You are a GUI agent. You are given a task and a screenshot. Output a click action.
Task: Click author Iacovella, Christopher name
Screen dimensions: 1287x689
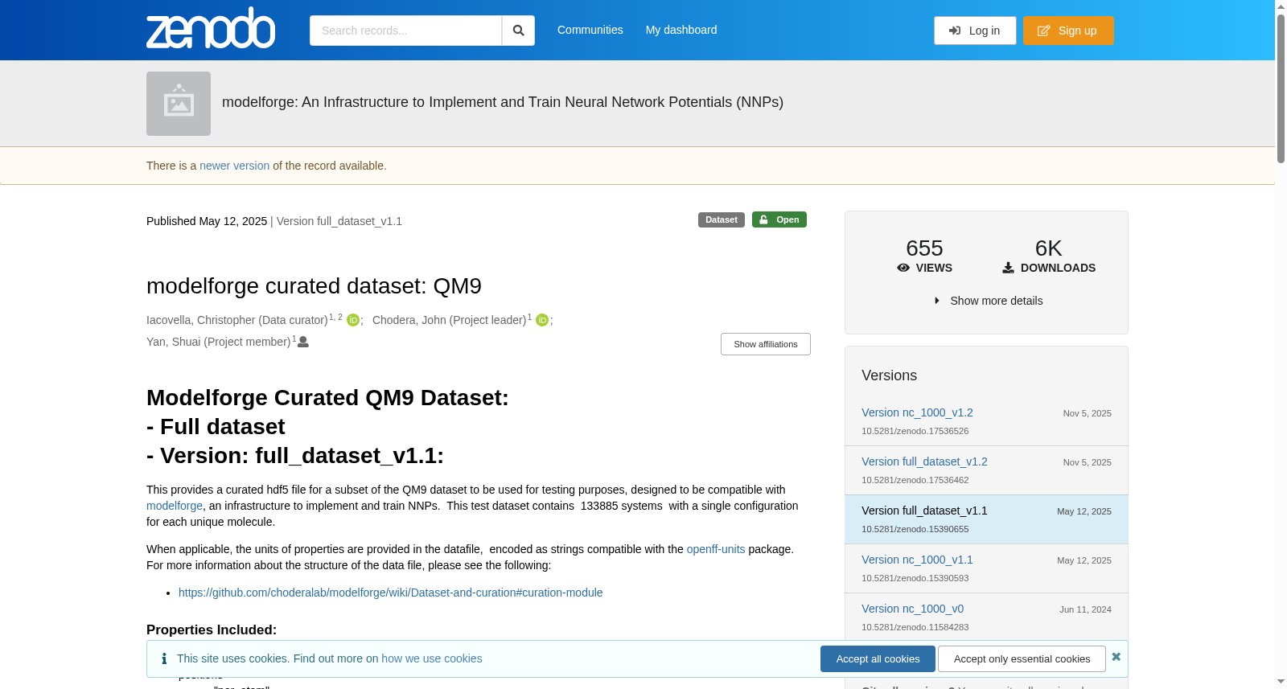237,320
